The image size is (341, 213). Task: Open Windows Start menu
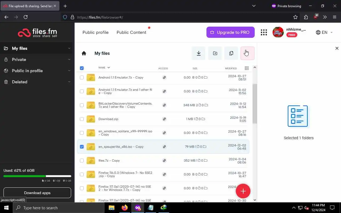[x=6, y=208]
